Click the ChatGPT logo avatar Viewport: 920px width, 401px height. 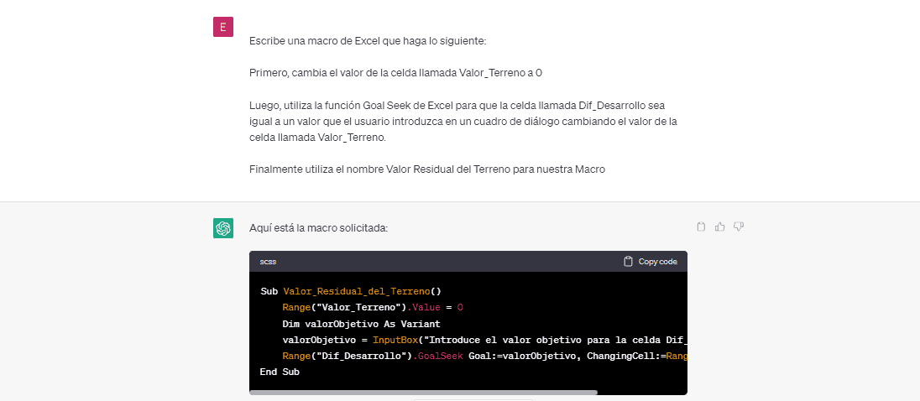tap(222, 228)
